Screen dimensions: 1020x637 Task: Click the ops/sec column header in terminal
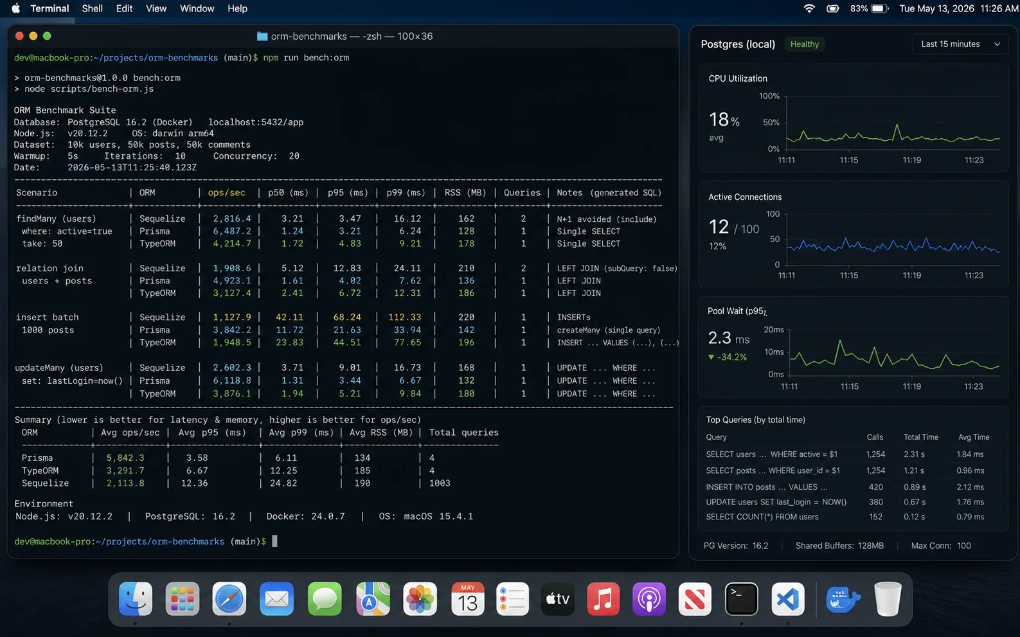coord(226,192)
